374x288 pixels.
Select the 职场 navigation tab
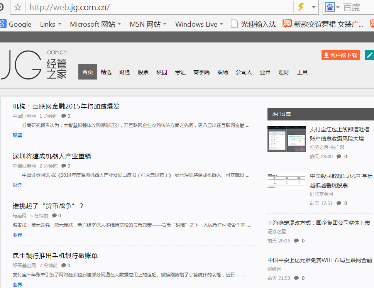(x=223, y=72)
